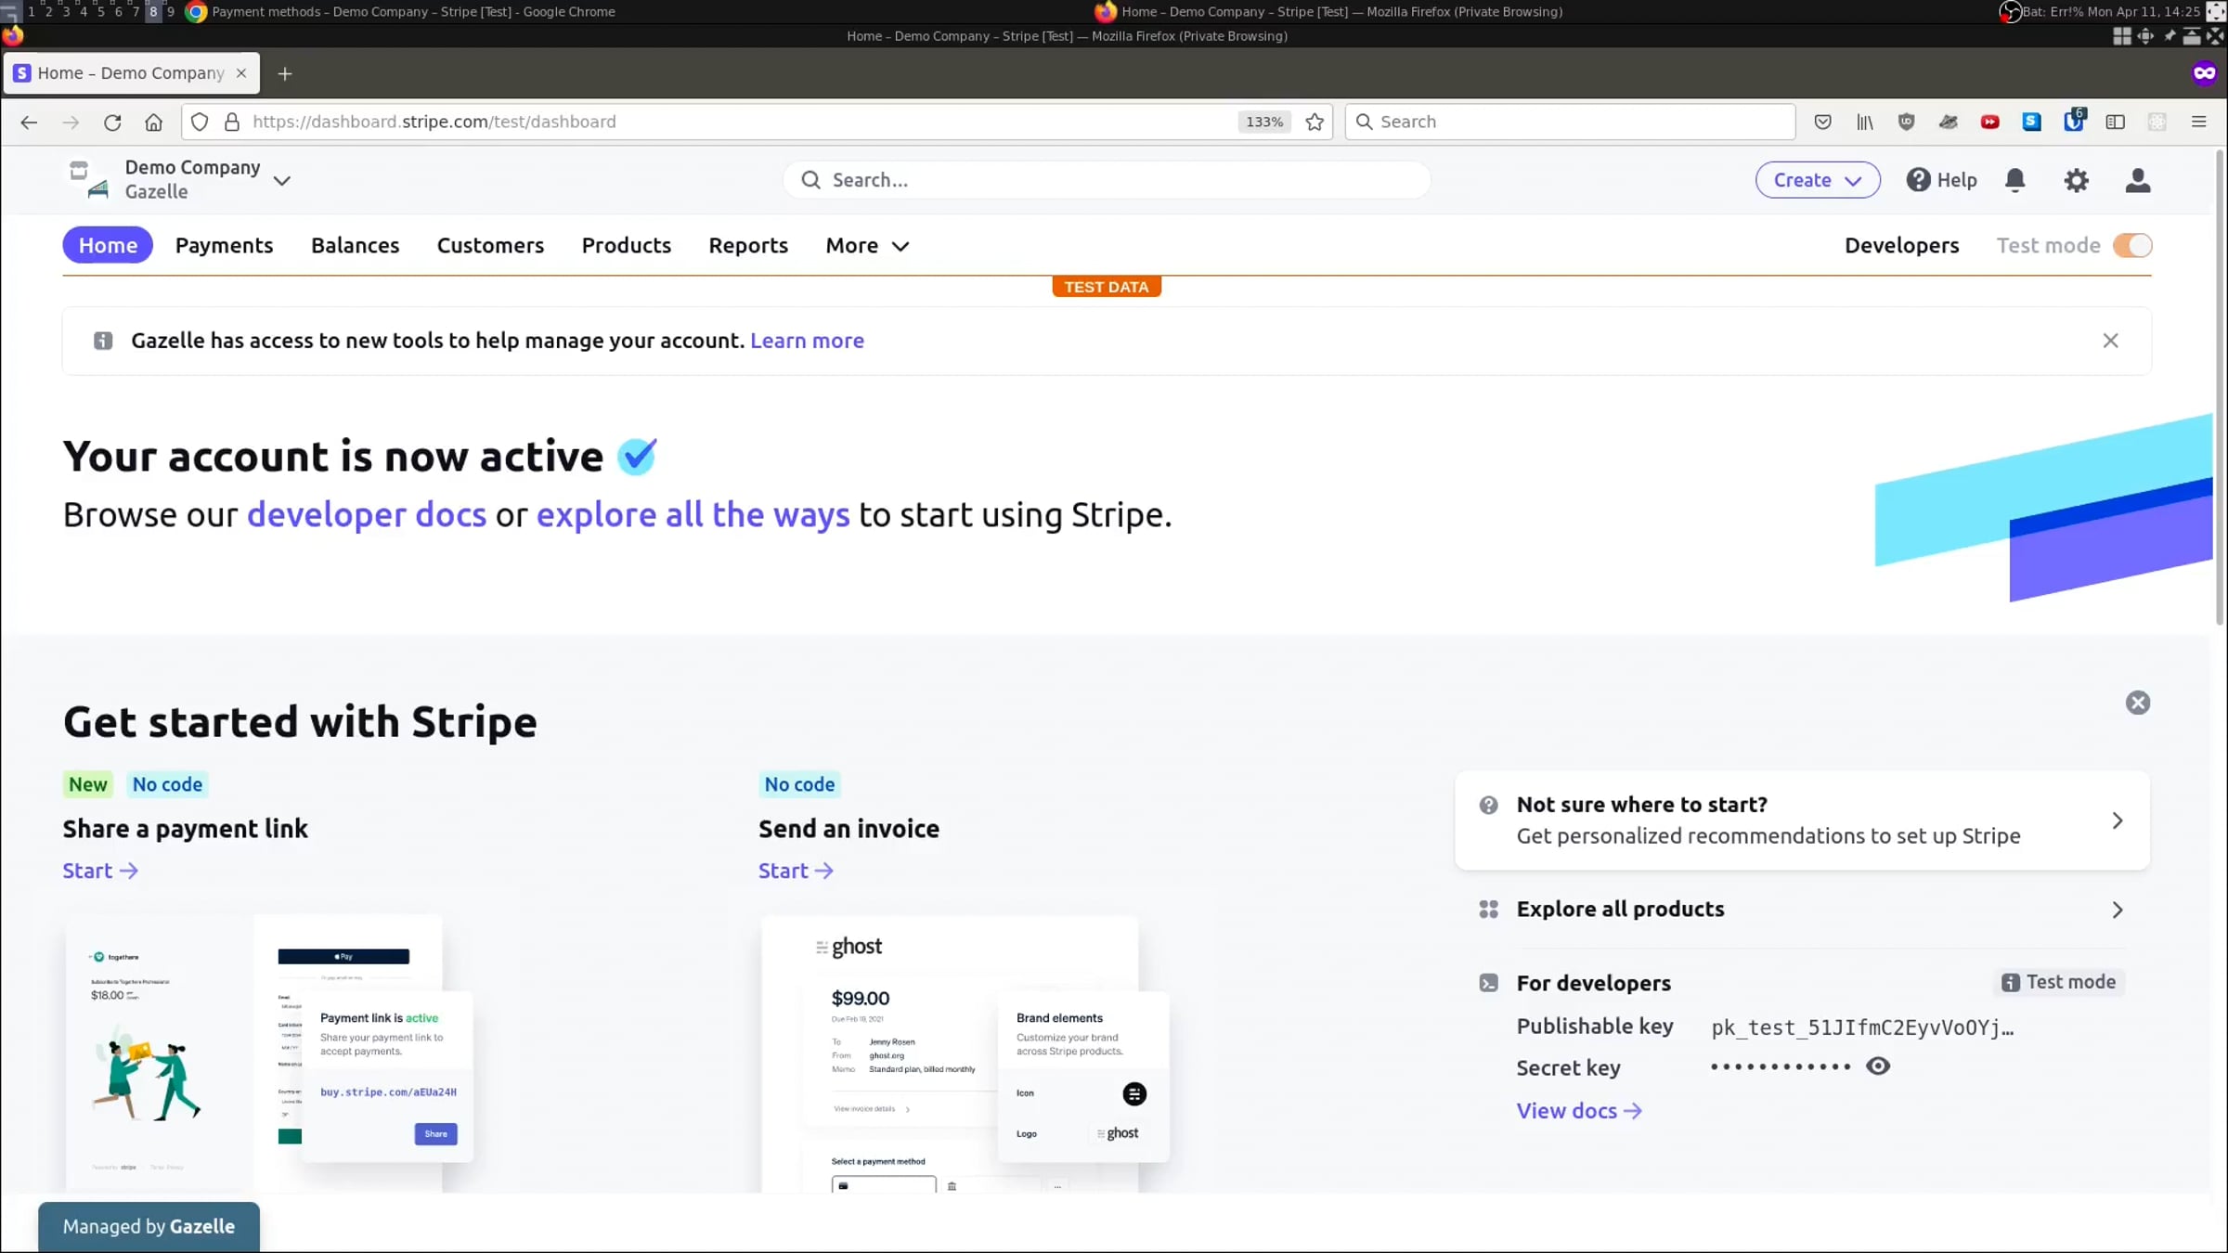Bookmark this page with the star
This screenshot has height=1253, width=2228.
point(1315,122)
